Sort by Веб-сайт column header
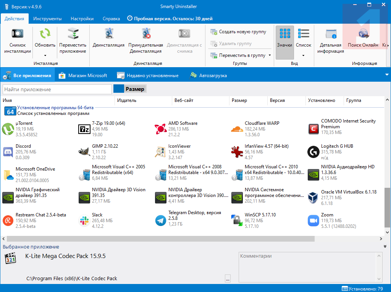This screenshot has width=391, height=292. click(200, 100)
